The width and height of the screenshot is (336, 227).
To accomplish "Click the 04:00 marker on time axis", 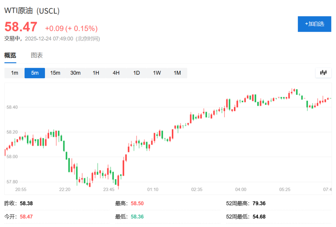I will point(241,189).
